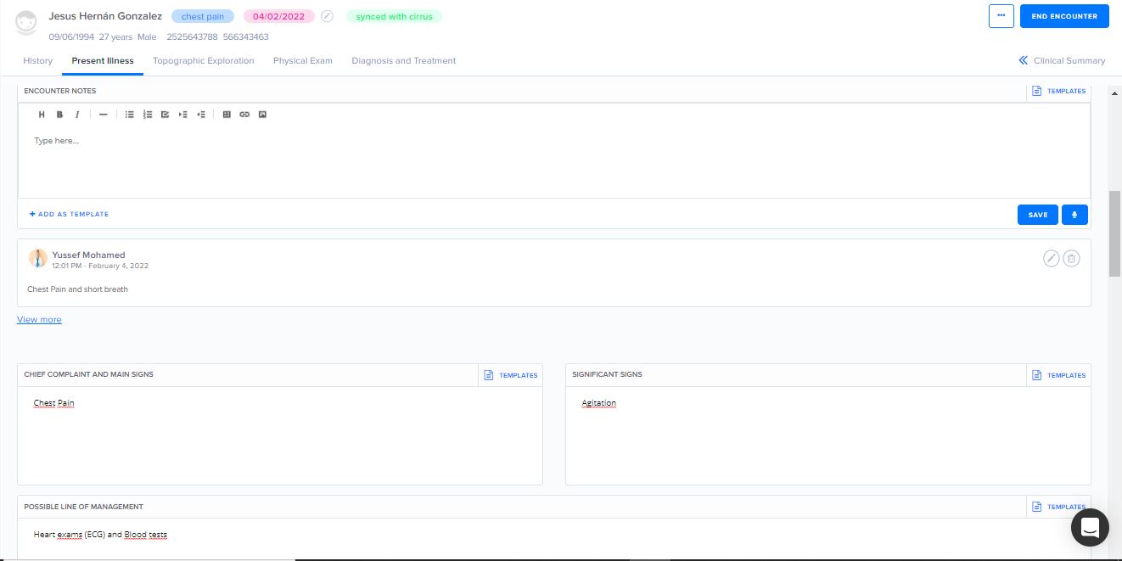Viewport: 1122px width, 561px height.
Task: Insert an image into the encounter note
Action: [262, 115]
